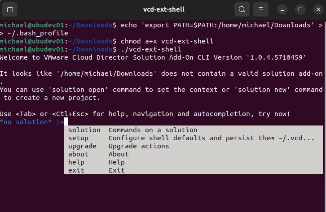326x212 pixels.
Task: Click the 'Use <Tab>' help hint line
Action: click(x=145, y=114)
